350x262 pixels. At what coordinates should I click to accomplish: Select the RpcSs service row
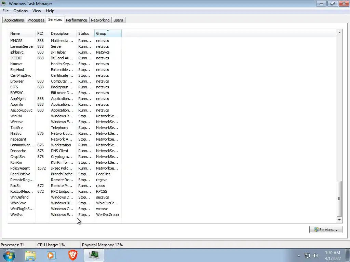(x=65, y=185)
